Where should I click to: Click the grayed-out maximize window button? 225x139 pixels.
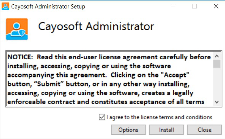coord(195,6)
